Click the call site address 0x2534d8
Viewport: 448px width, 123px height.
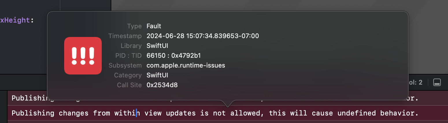(x=162, y=85)
